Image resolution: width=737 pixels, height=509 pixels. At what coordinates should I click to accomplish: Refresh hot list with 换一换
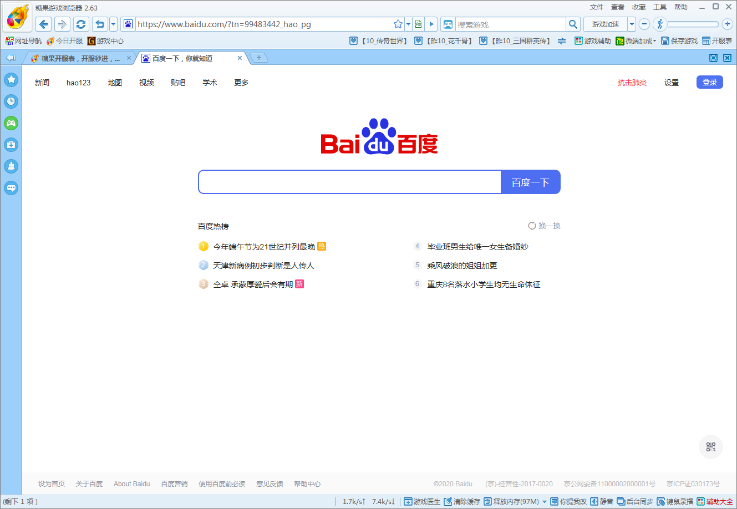tap(545, 226)
